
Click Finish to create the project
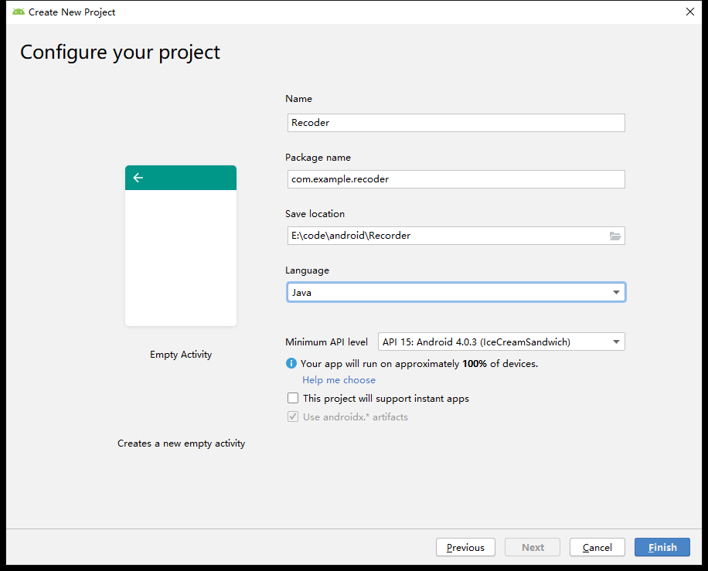pos(662,547)
